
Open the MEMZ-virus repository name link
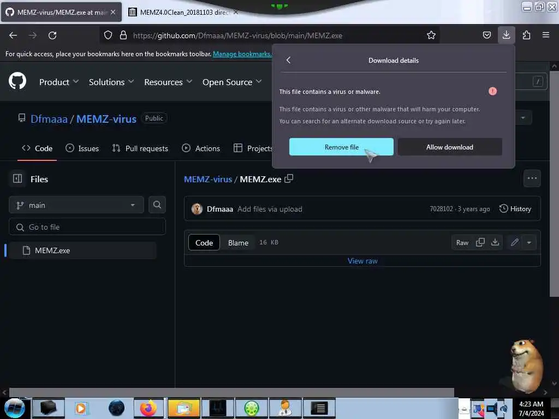106,118
